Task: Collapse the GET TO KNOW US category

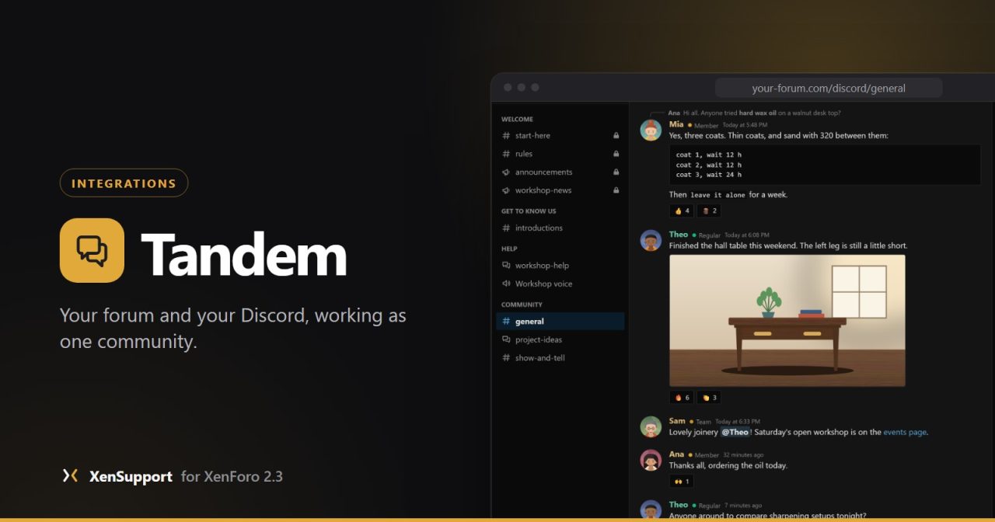Action: click(x=529, y=211)
